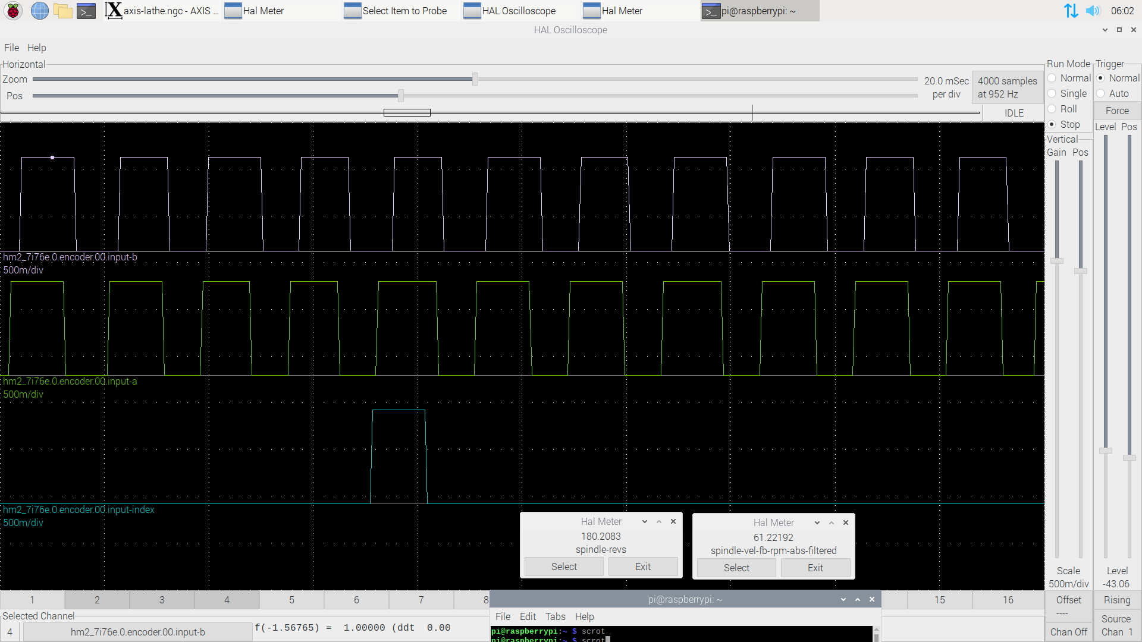The image size is (1142, 642).
Task: Click Exit in spindle-vel-fb-rpm-abs-filtered Hal Meter
Action: click(x=815, y=568)
